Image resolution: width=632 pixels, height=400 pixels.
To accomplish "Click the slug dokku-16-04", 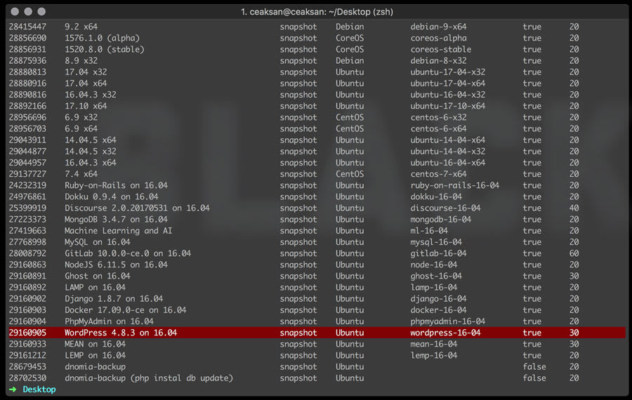I will pyautogui.click(x=436, y=196).
